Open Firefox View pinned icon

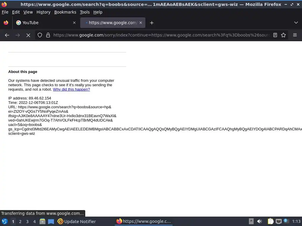[x=6, y=23]
